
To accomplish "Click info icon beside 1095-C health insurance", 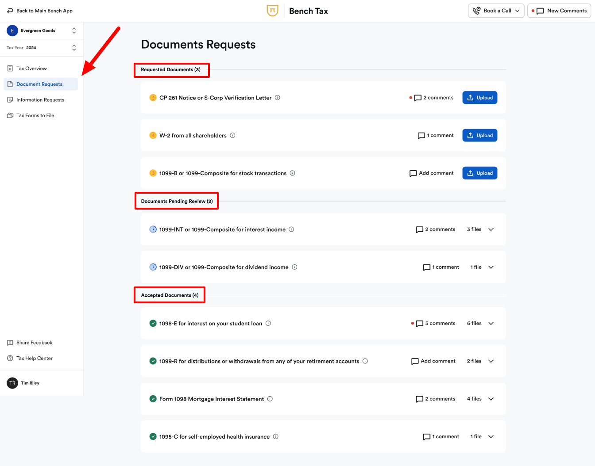I will click(276, 436).
